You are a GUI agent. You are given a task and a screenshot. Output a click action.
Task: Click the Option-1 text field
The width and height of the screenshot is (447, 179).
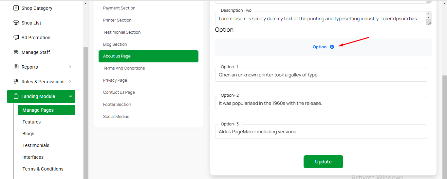pos(321,75)
